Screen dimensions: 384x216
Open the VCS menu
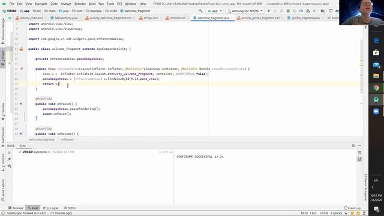pos(119,4)
